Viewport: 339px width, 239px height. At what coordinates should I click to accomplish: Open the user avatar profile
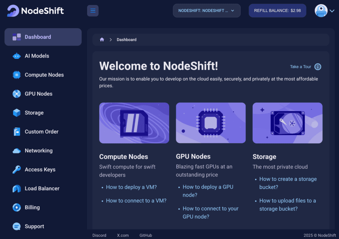click(x=321, y=11)
